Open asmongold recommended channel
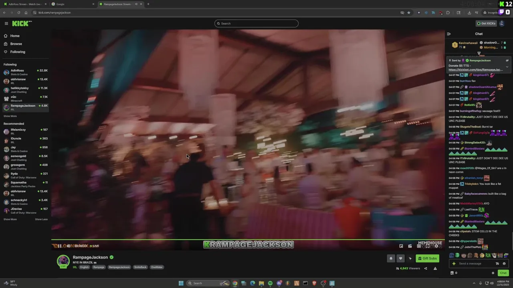Screen dimensions: 513x288 (26, 158)
